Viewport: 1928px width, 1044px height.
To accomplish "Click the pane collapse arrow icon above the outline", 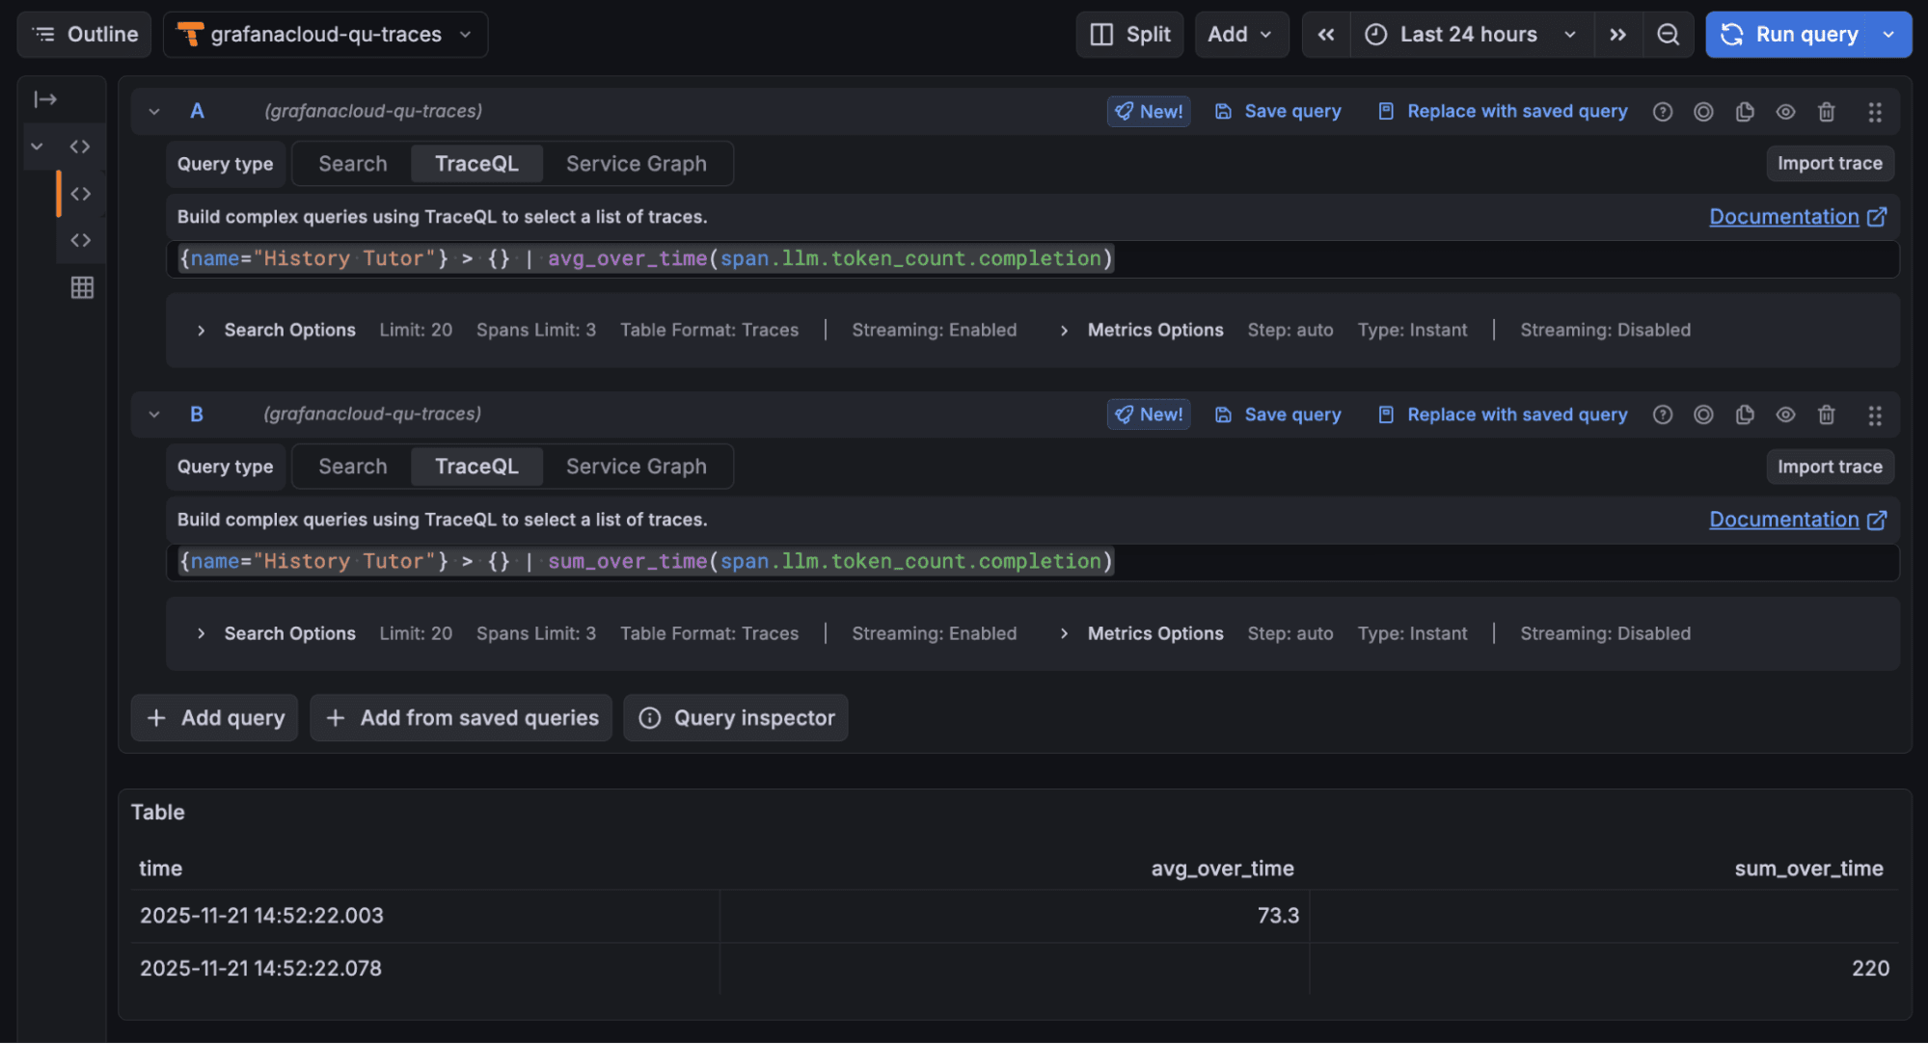I will coord(43,97).
